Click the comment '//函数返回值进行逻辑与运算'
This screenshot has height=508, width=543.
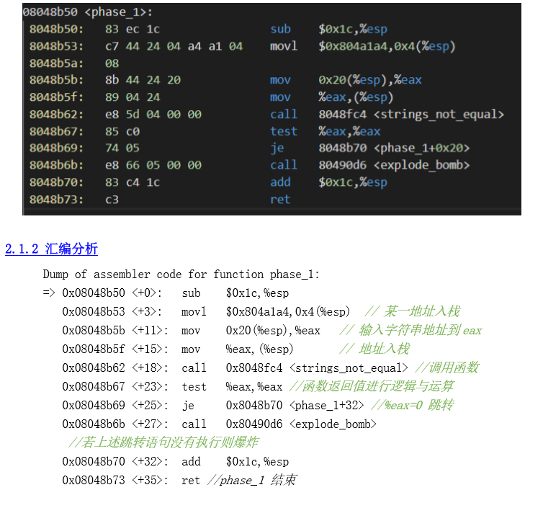point(372,386)
